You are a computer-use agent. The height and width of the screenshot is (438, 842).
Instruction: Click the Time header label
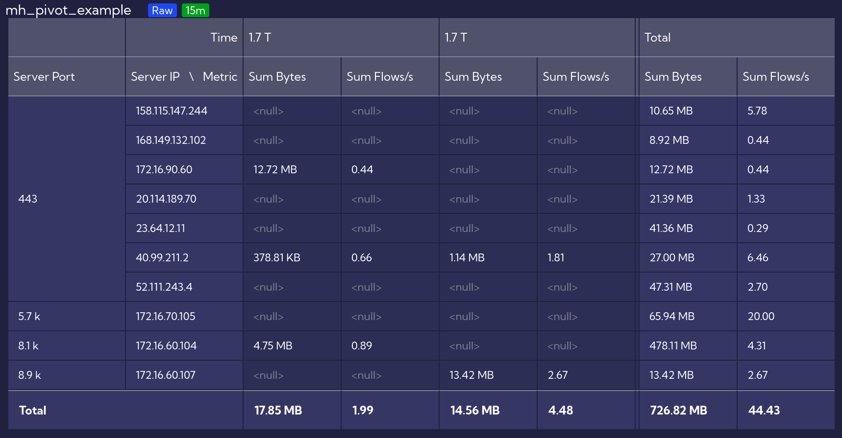pyautogui.click(x=224, y=38)
